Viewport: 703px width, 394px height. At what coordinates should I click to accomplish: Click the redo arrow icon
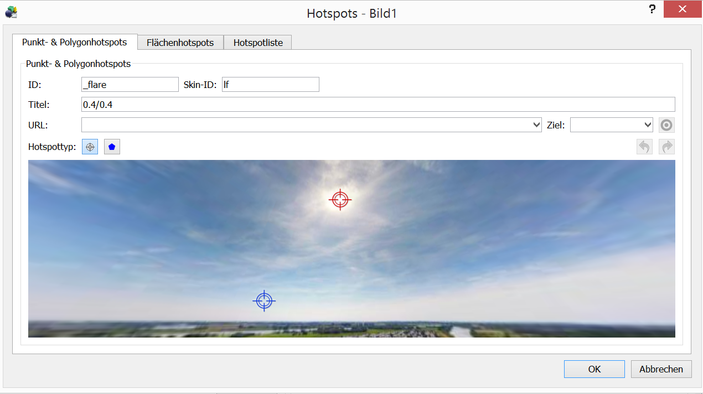point(667,147)
